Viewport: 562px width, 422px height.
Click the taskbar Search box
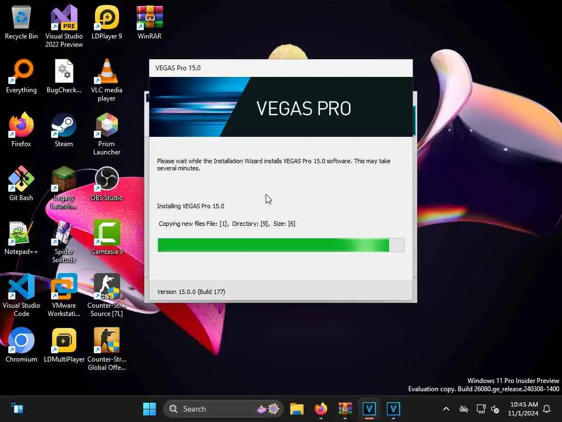click(223, 409)
